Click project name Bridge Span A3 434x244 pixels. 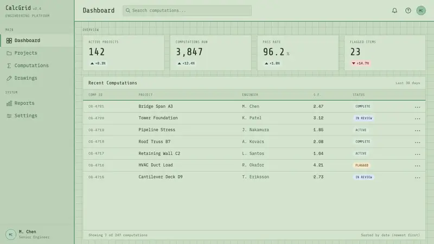[156, 106]
